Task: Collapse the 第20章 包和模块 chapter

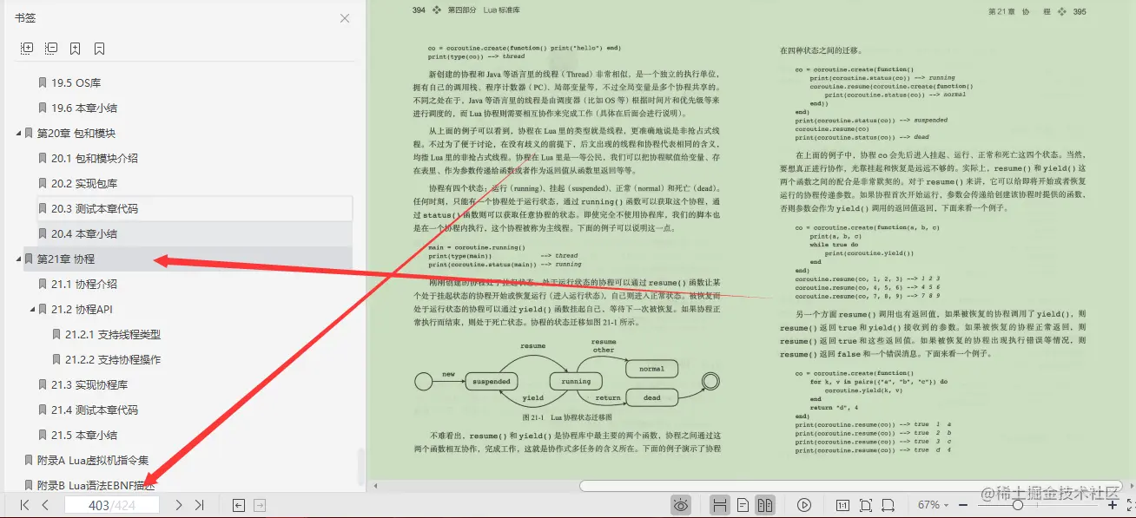Action: [x=19, y=133]
